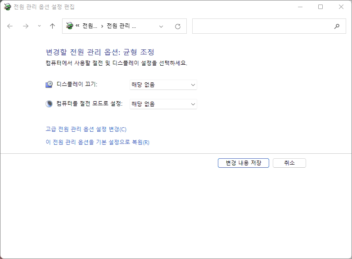Click the 전원 관리 ... breadcrumb

pos(121,26)
